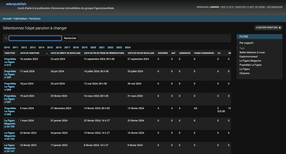Filter by year 2010
Viewport: 286px width, 154px height.
pyautogui.click(x=7, y=47)
